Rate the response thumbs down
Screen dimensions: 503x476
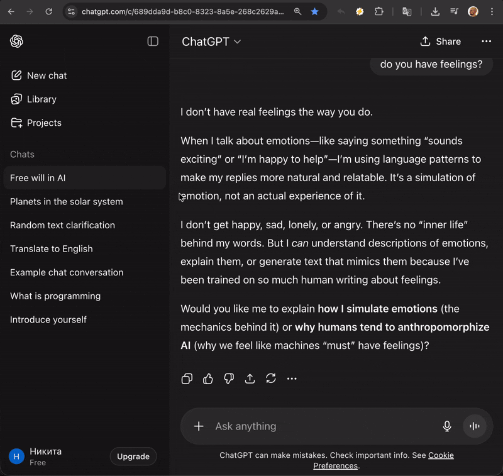229,378
